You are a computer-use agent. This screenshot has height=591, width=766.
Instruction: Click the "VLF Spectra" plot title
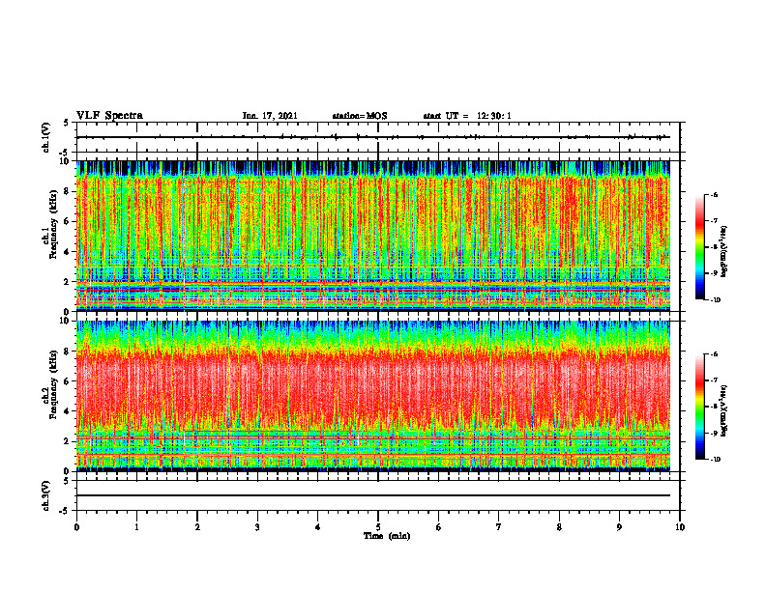coord(109,116)
